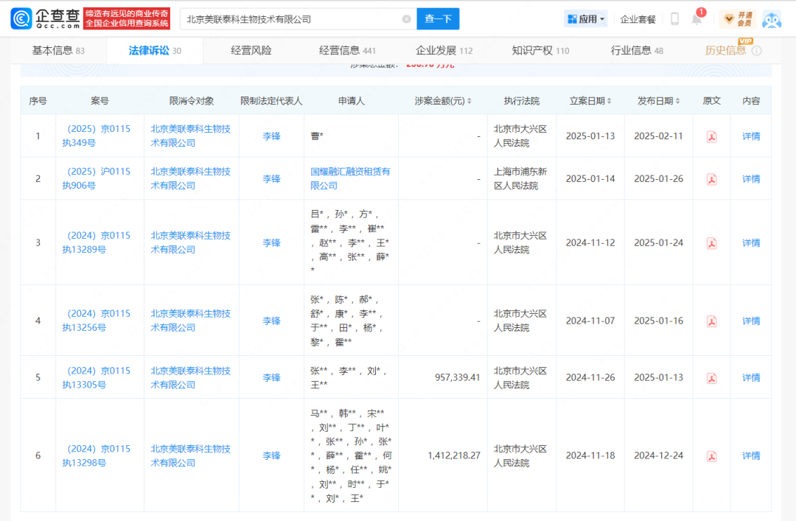Open the mobile phone icon in header

point(674,18)
